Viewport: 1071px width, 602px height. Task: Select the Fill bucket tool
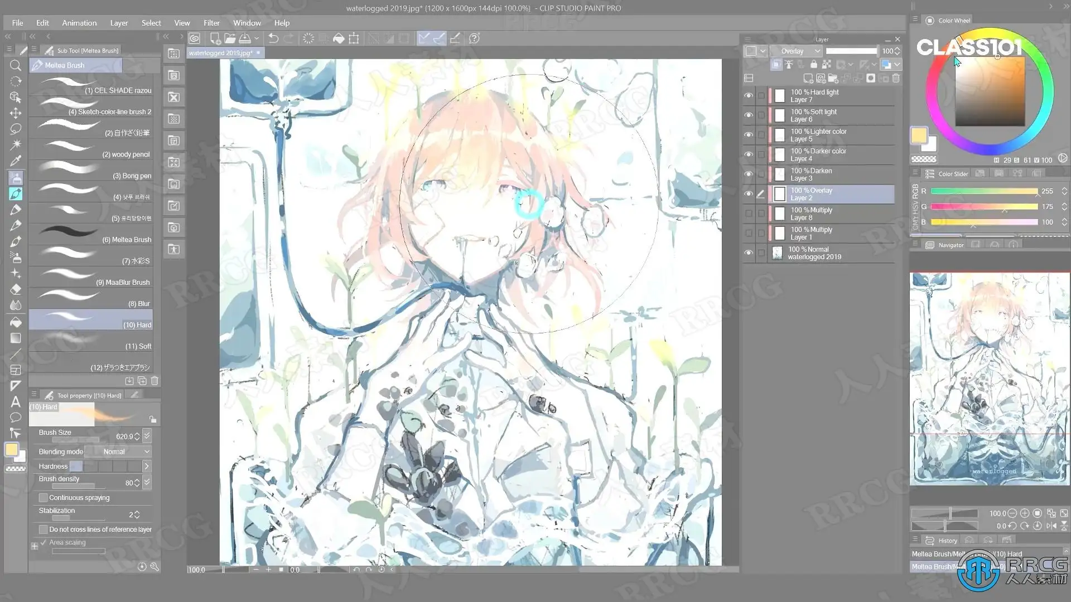[x=16, y=322]
